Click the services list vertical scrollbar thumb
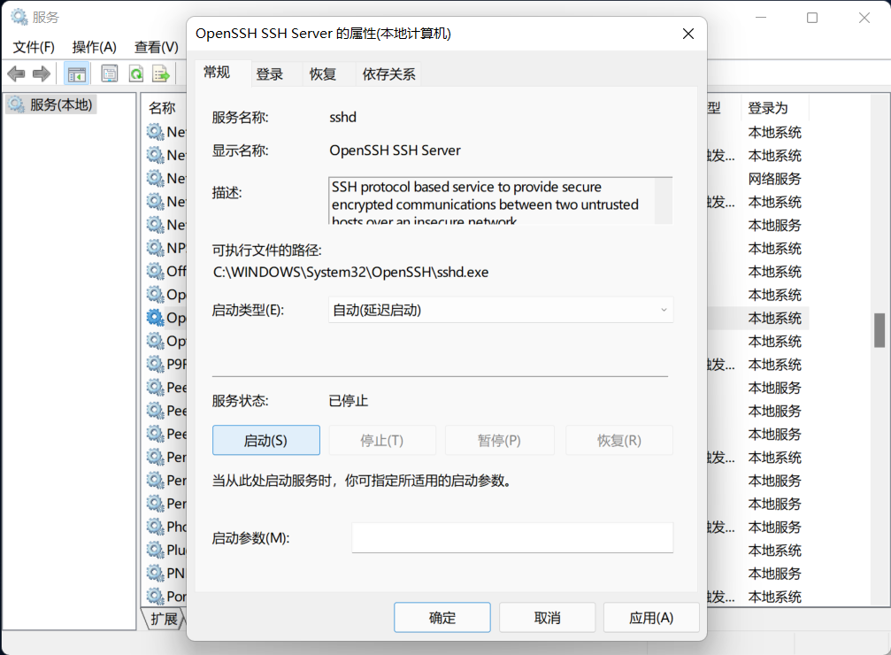 point(879,330)
